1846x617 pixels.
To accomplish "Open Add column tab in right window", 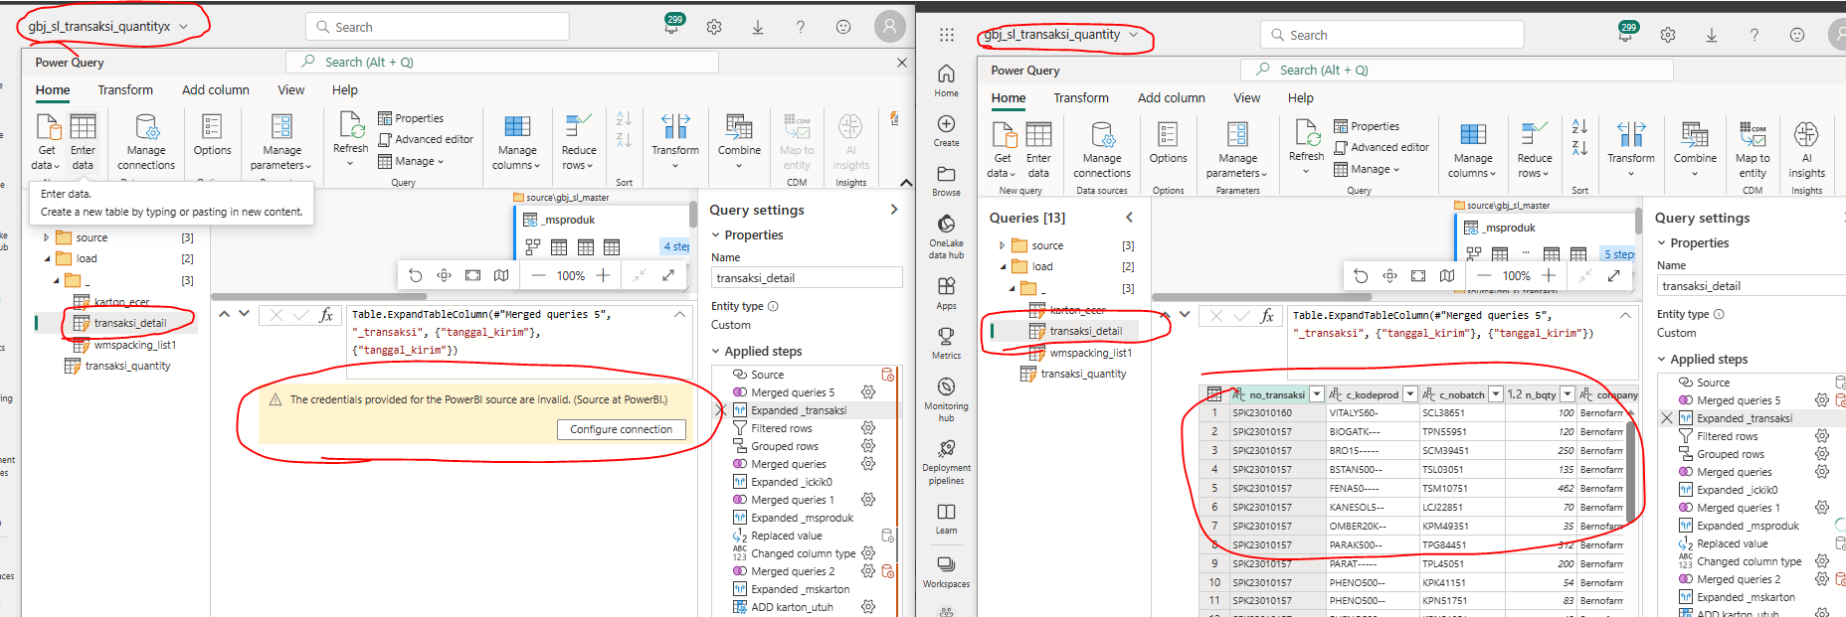I will tap(1172, 98).
